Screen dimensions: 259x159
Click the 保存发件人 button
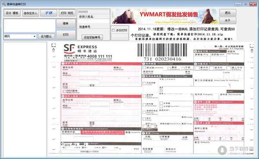(x=31, y=13)
